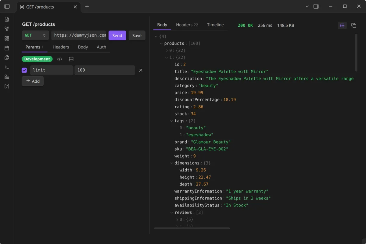Expand product item 0 {22}
The height and width of the screenshot is (244, 366).
pos(167,51)
